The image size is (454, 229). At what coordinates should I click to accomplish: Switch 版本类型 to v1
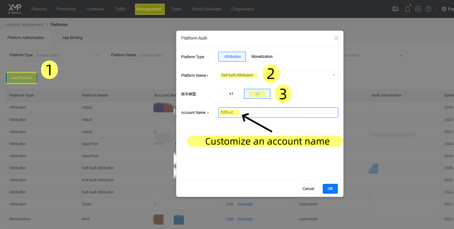231,94
